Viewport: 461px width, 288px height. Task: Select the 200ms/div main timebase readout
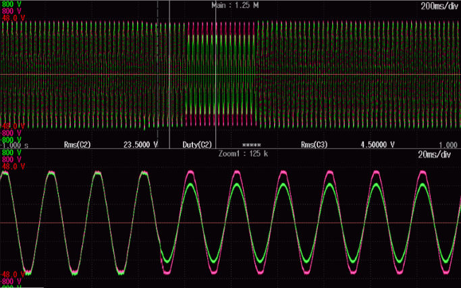point(439,5)
